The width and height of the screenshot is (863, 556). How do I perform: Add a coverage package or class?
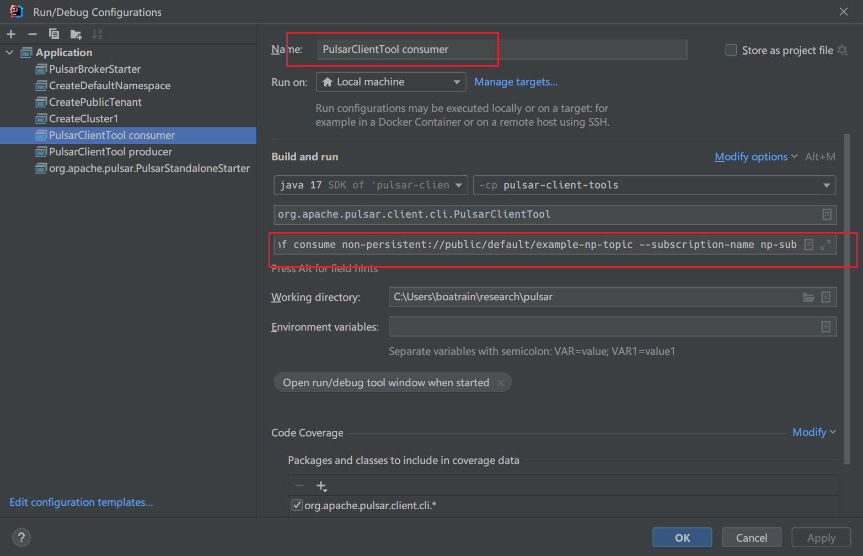(x=321, y=486)
